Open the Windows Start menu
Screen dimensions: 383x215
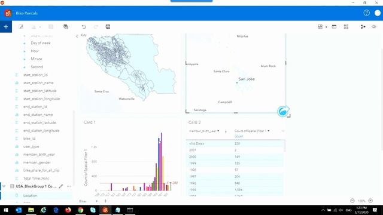point(6,210)
